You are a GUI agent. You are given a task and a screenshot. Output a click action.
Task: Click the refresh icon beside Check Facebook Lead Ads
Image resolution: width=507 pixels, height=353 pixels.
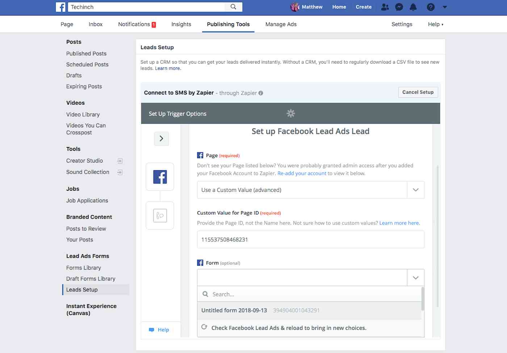click(x=204, y=327)
